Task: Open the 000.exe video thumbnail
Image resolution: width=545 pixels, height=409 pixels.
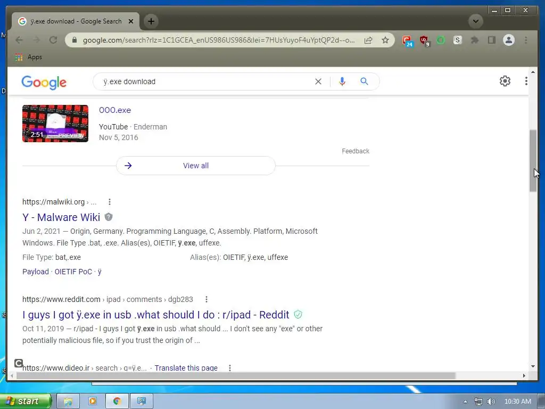Action: [x=55, y=124]
